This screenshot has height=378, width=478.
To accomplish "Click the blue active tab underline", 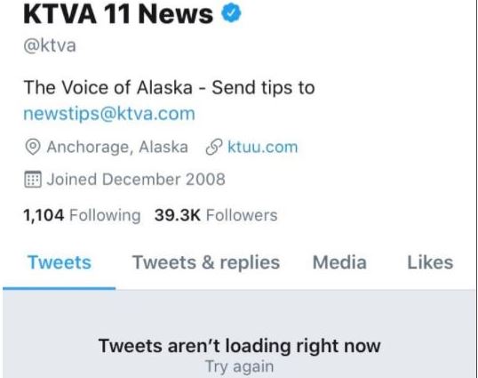I will coord(60,288).
